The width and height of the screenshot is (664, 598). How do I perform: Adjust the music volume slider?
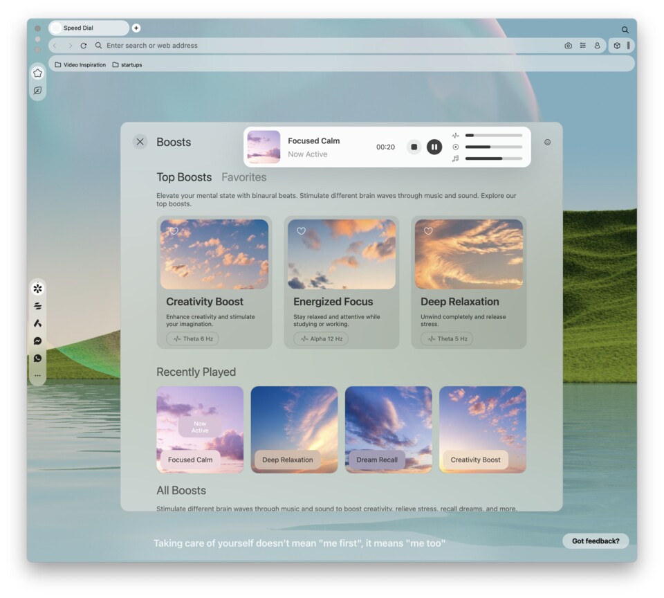[x=493, y=158]
